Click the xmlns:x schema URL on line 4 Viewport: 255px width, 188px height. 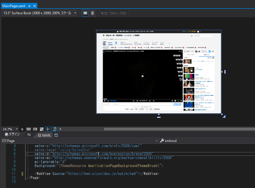96,146
